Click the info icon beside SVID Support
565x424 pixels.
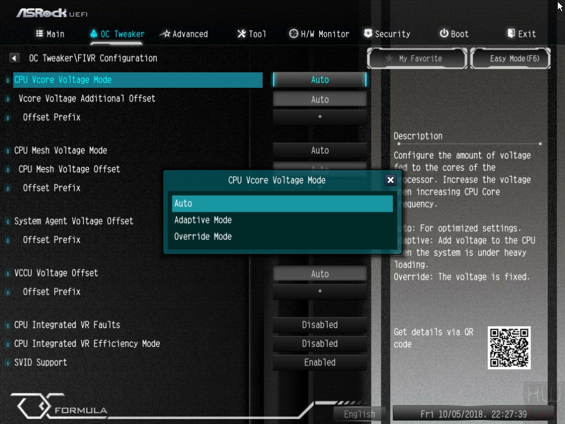(8, 362)
